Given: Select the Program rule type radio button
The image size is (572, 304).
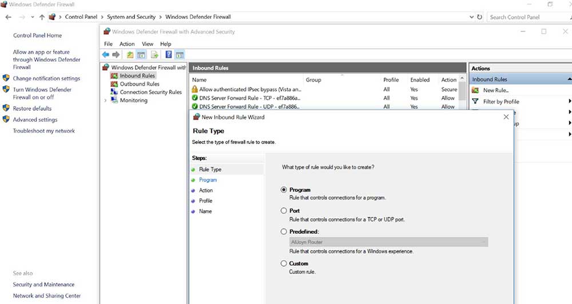Looking at the screenshot, I should (x=284, y=190).
